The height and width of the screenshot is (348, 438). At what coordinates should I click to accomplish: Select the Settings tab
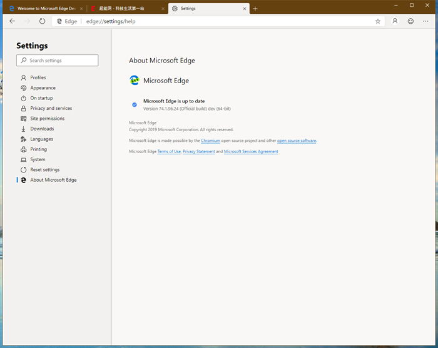pos(208,9)
